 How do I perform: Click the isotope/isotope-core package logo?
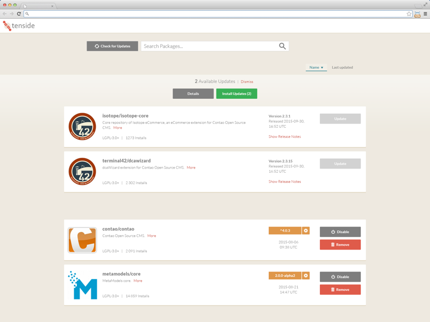82,127
